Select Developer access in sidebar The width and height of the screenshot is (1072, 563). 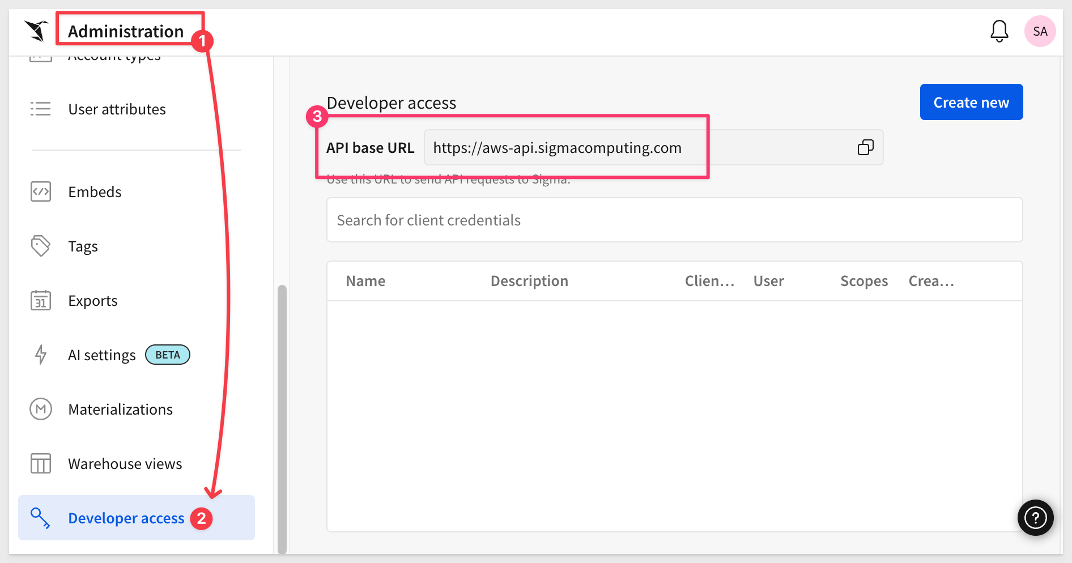(x=126, y=518)
